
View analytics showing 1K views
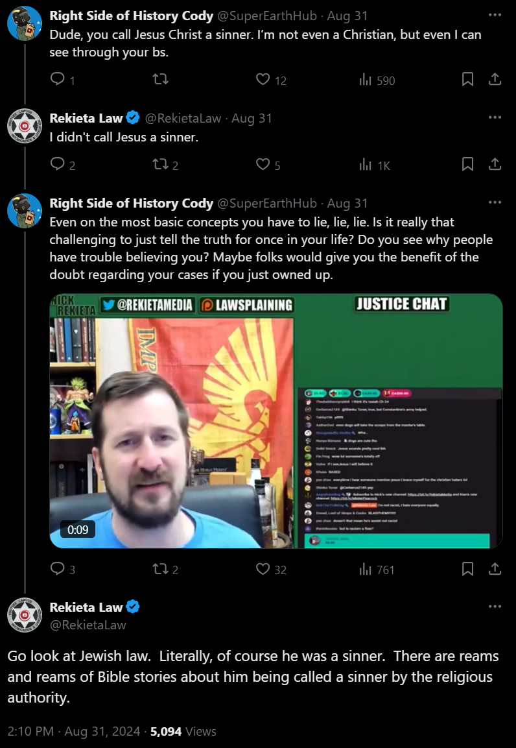tap(375, 165)
